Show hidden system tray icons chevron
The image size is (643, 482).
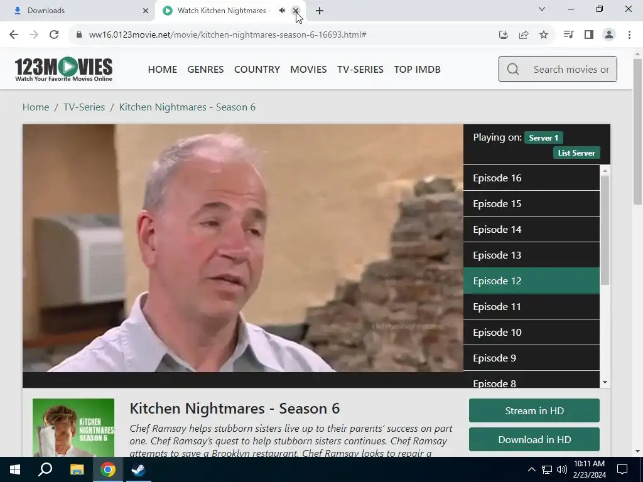tap(531, 469)
